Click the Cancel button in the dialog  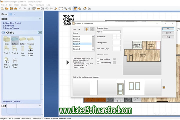[168, 33]
